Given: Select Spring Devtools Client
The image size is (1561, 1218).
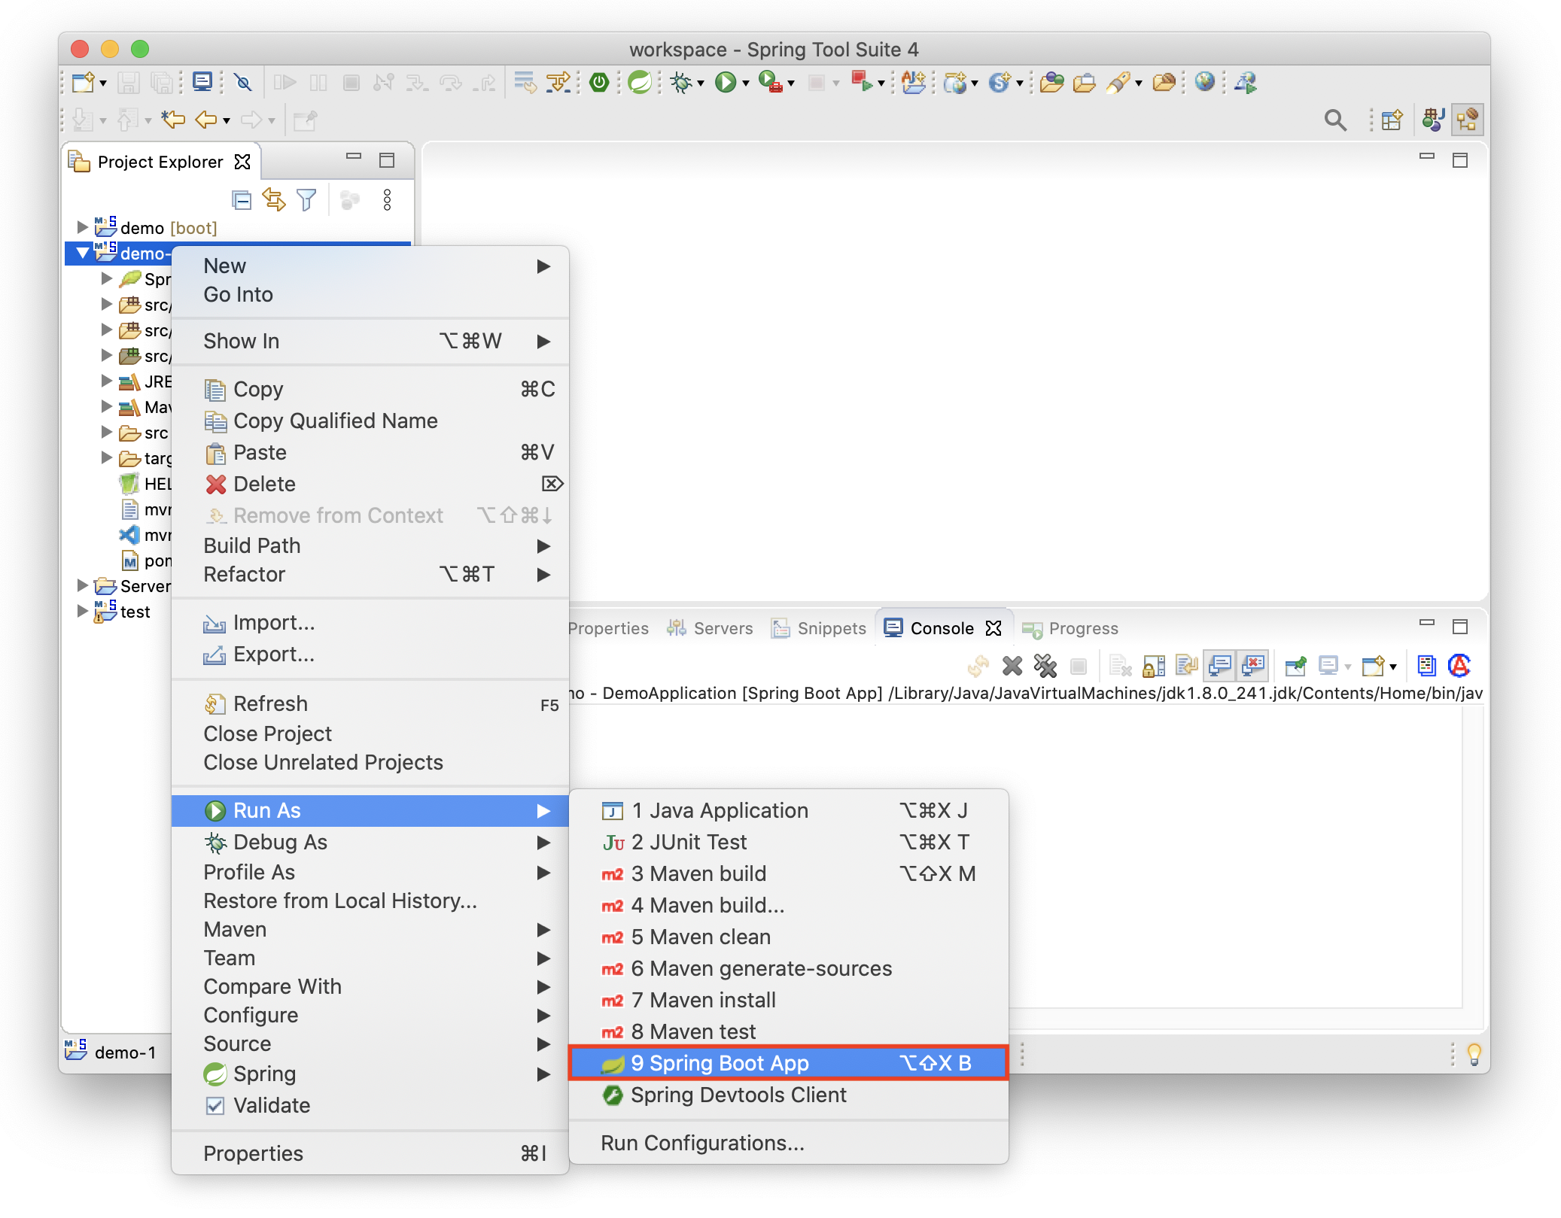Looking at the screenshot, I should pos(788,1095).
